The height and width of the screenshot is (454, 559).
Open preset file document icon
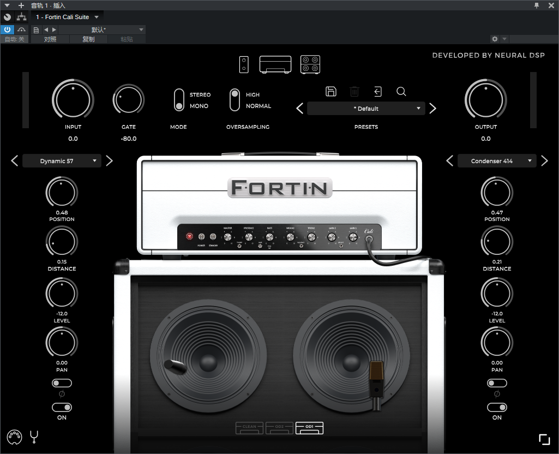click(36, 30)
